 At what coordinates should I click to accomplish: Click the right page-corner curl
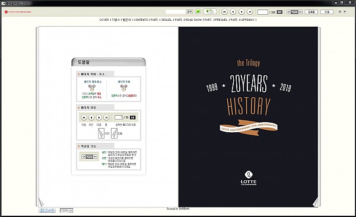pos(316,202)
